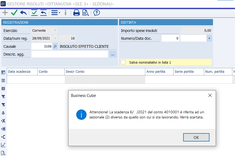Click the row-undo arrow with underline icon
235x156 pixels.
point(44,13)
